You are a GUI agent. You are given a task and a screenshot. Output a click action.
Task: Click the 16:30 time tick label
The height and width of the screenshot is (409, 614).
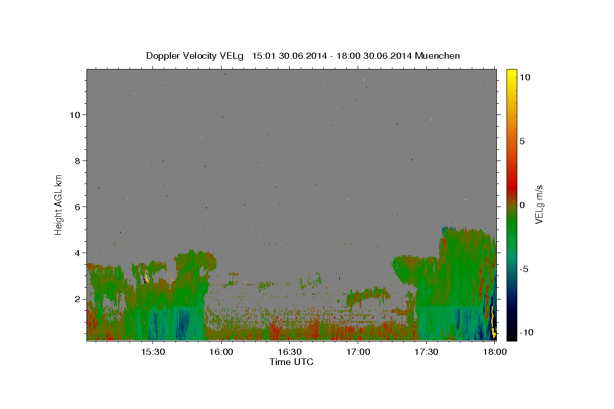[x=290, y=352]
